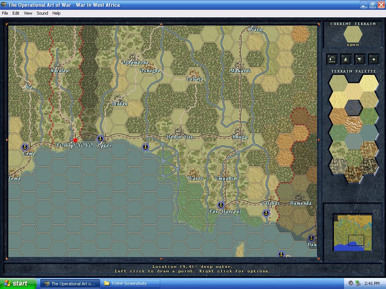Select the shallow water hex in palette
386x289 pixels.
(354, 141)
